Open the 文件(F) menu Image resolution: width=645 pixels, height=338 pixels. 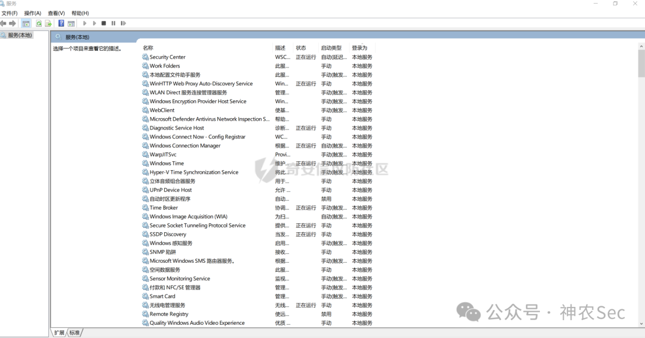[10, 13]
